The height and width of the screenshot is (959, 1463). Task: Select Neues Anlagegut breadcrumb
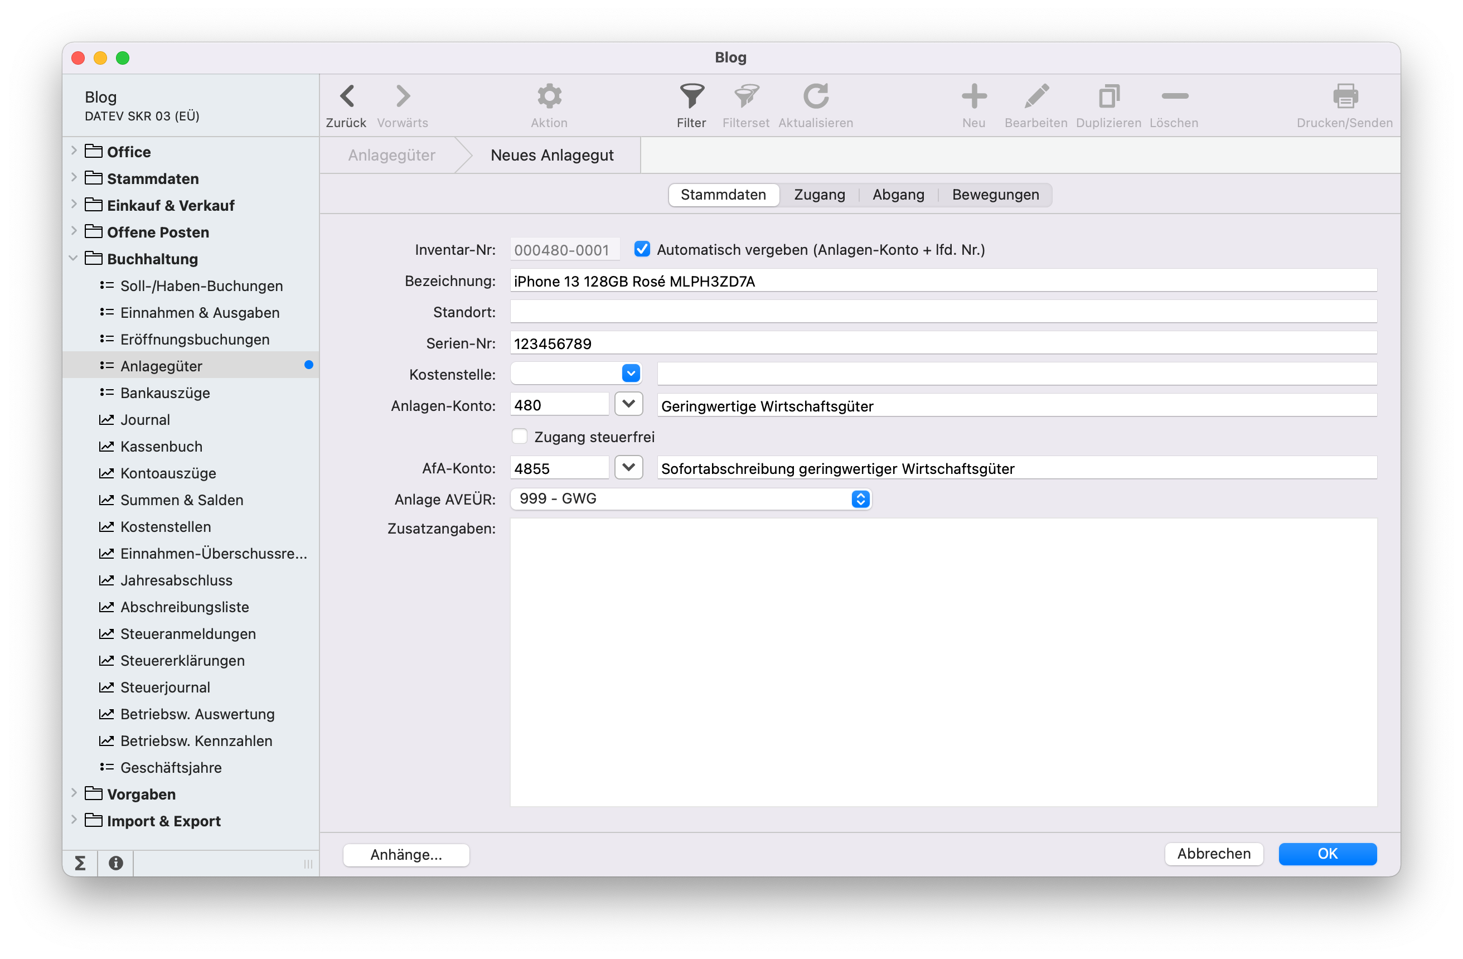(552, 155)
